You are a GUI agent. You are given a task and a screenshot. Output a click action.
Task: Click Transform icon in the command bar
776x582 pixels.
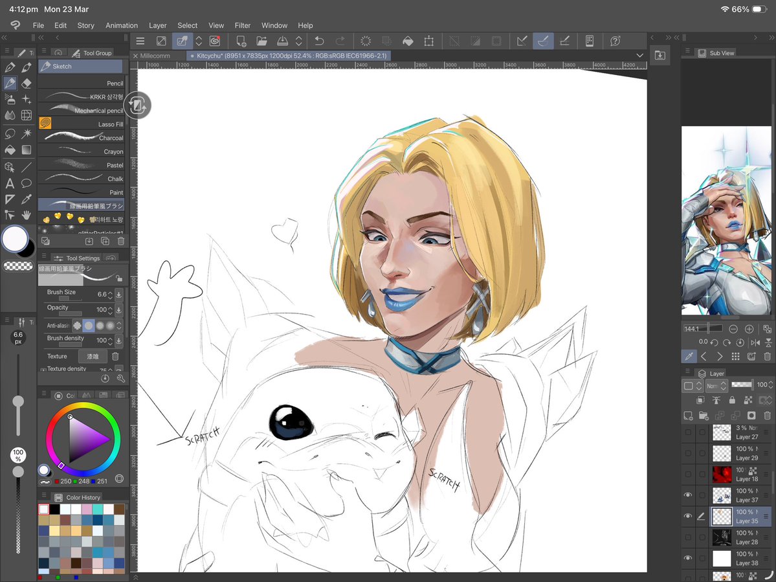coord(429,41)
